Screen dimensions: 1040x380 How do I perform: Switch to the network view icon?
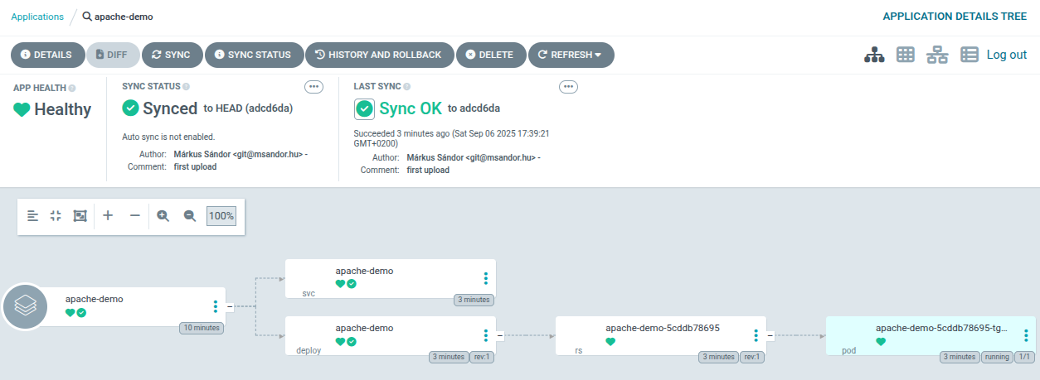click(x=937, y=55)
